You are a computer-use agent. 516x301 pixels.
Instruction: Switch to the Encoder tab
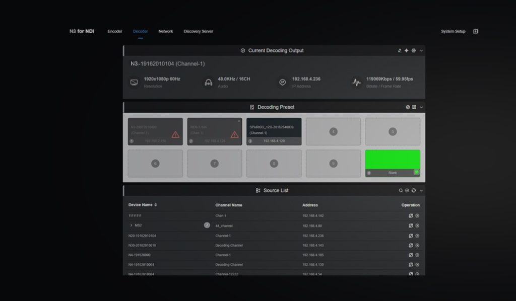(x=115, y=31)
